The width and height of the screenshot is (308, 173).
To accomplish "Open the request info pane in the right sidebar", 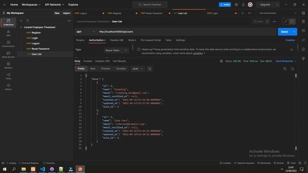I will tap(303, 49).
